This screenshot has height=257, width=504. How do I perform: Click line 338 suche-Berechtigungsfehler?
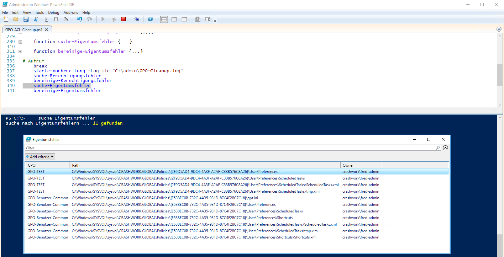[x=67, y=76]
